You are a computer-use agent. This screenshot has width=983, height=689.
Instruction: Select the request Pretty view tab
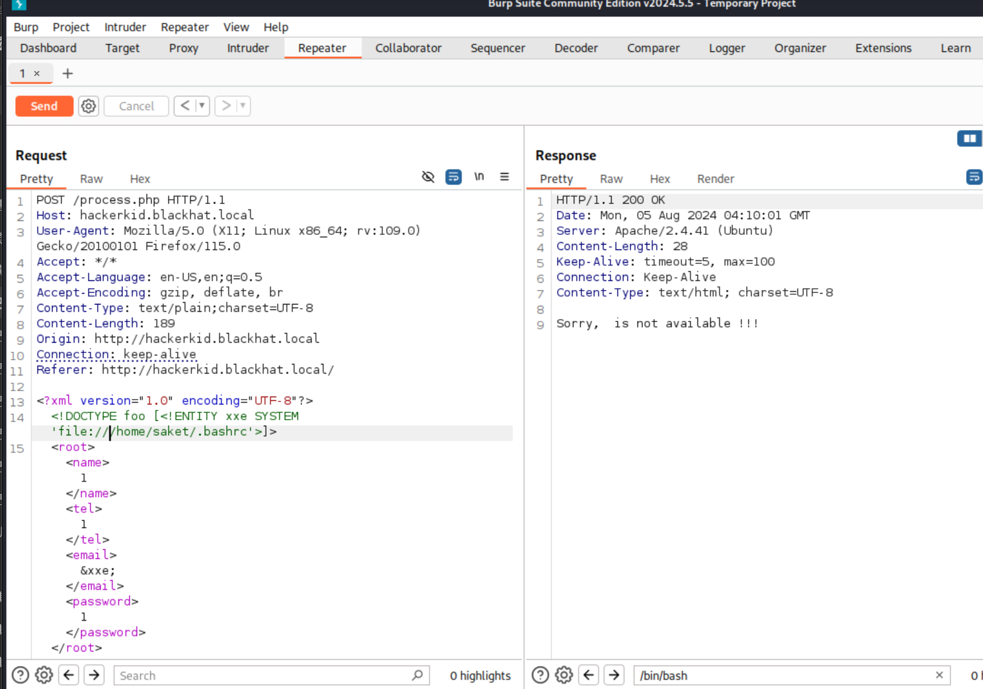pos(36,179)
